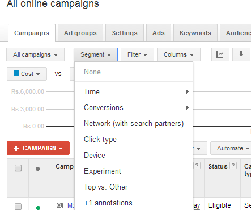Click the magnifier icon beside campaign name

(x=59, y=205)
